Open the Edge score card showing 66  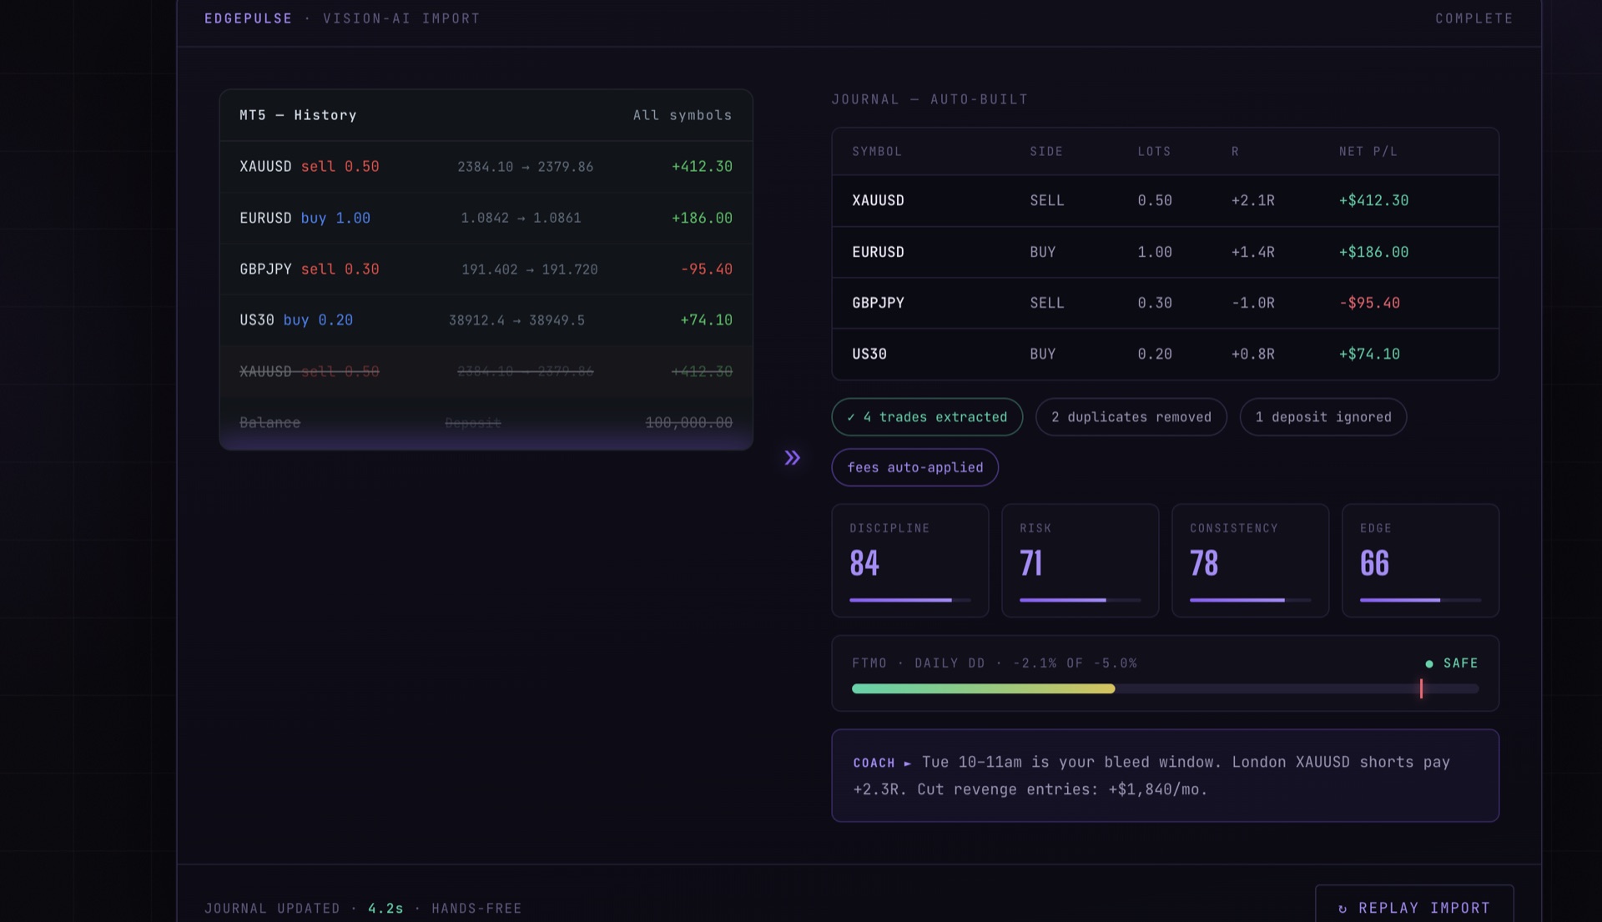(1420, 561)
